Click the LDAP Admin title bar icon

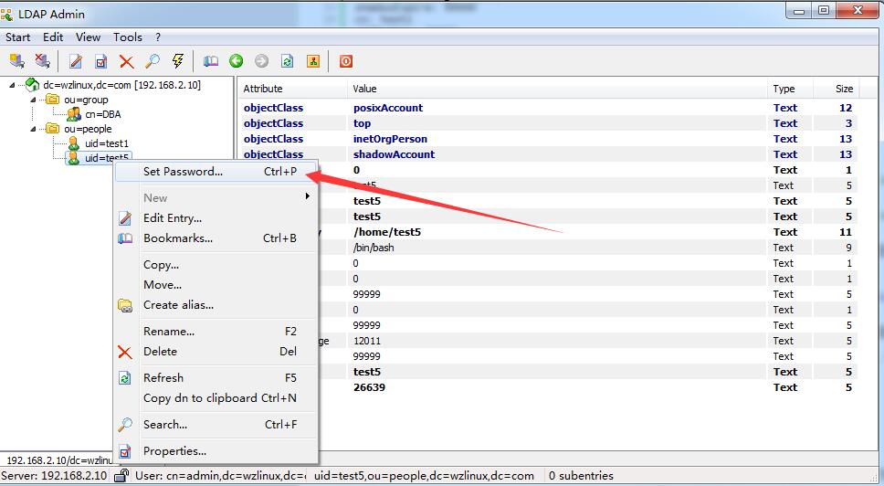click(6, 14)
